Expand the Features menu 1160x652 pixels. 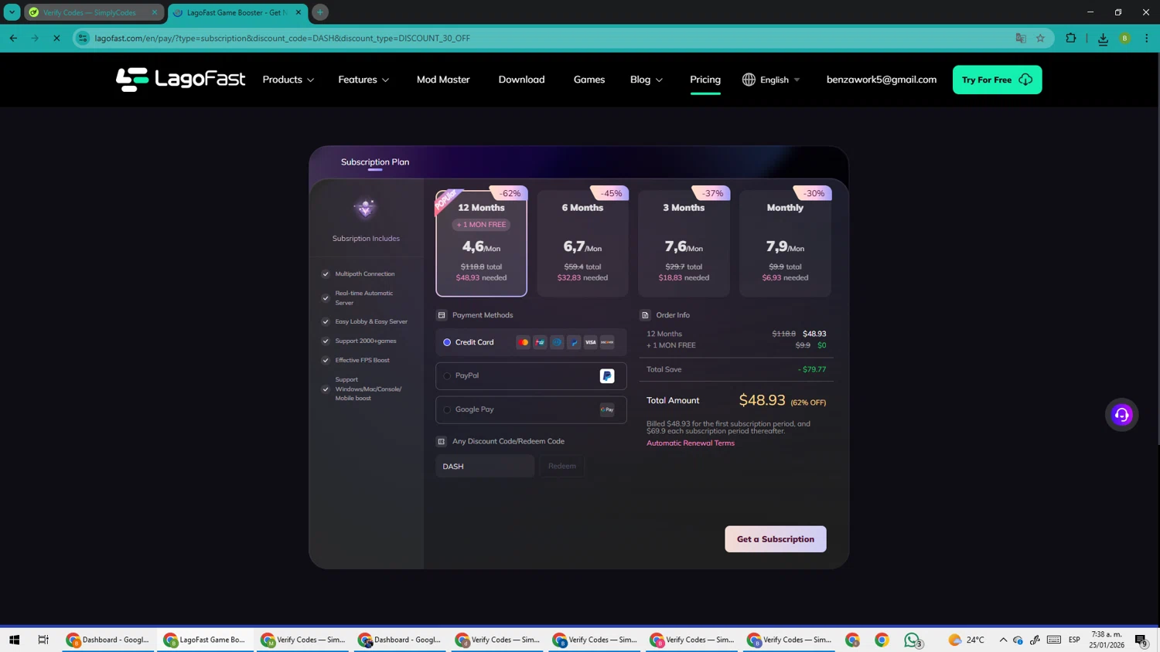363,80
